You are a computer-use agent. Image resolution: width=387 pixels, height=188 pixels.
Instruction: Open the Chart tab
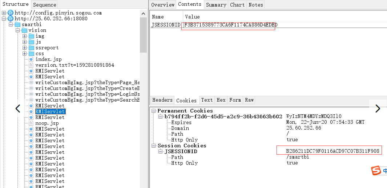click(x=237, y=5)
